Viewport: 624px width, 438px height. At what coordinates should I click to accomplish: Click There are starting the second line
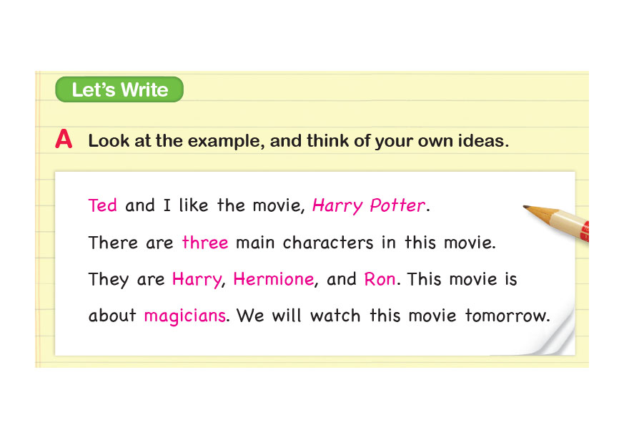[131, 243]
